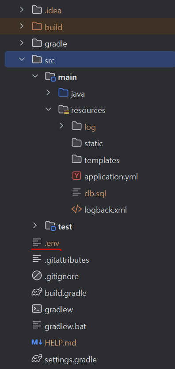Select the static folder name
The width and height of the screenshot is (175, 369).
click(94, 144)
